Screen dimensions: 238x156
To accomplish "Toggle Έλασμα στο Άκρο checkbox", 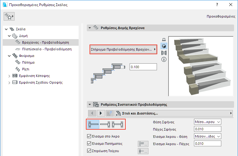I will click(89, 136).
